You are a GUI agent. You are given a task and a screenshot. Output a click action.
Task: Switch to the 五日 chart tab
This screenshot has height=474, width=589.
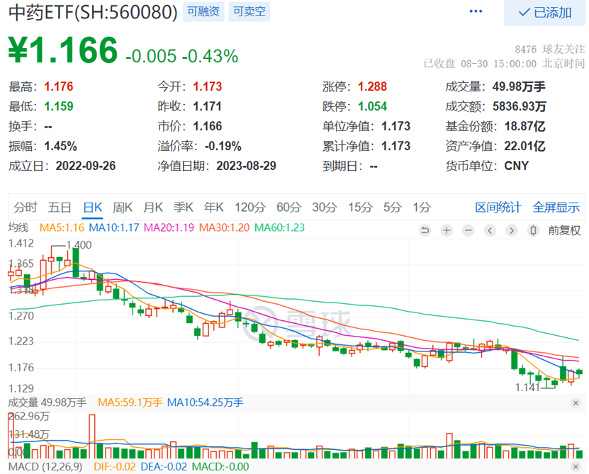pos(60,207)
